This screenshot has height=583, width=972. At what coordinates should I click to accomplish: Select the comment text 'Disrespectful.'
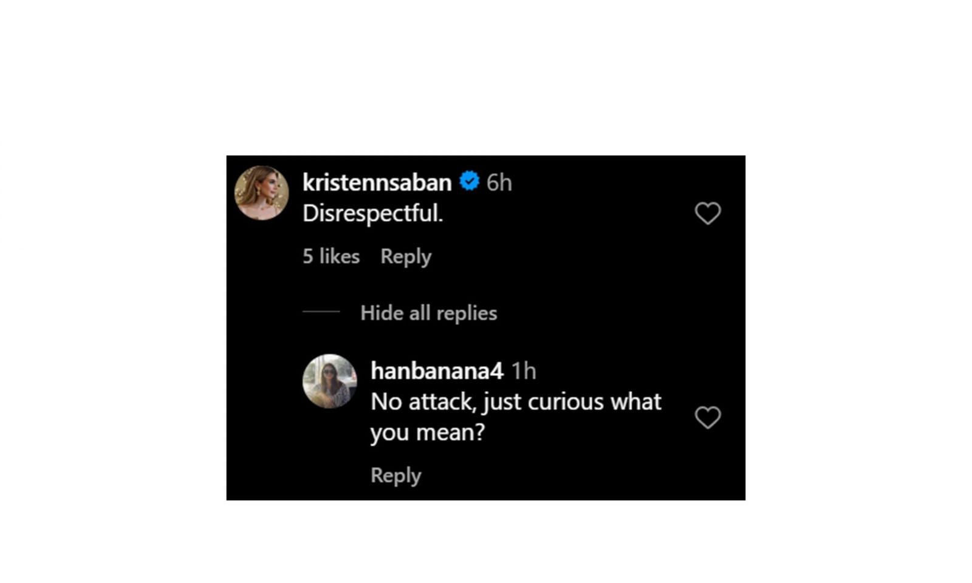pyautogui.click(x=373, y=213)
